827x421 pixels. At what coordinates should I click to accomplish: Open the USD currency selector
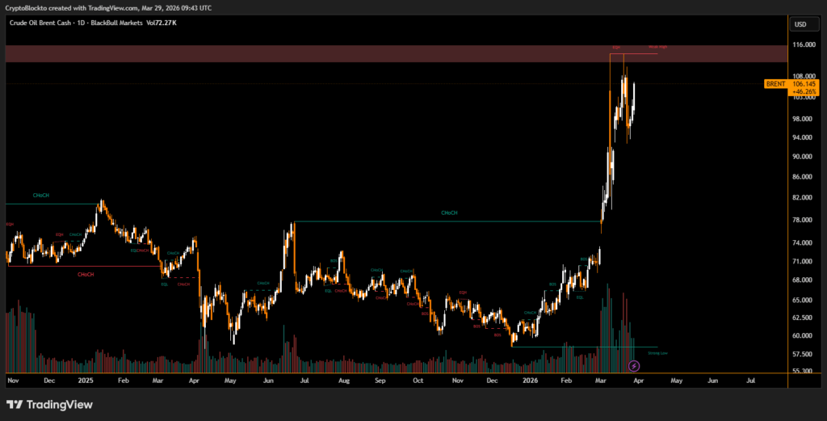(800, 24)
